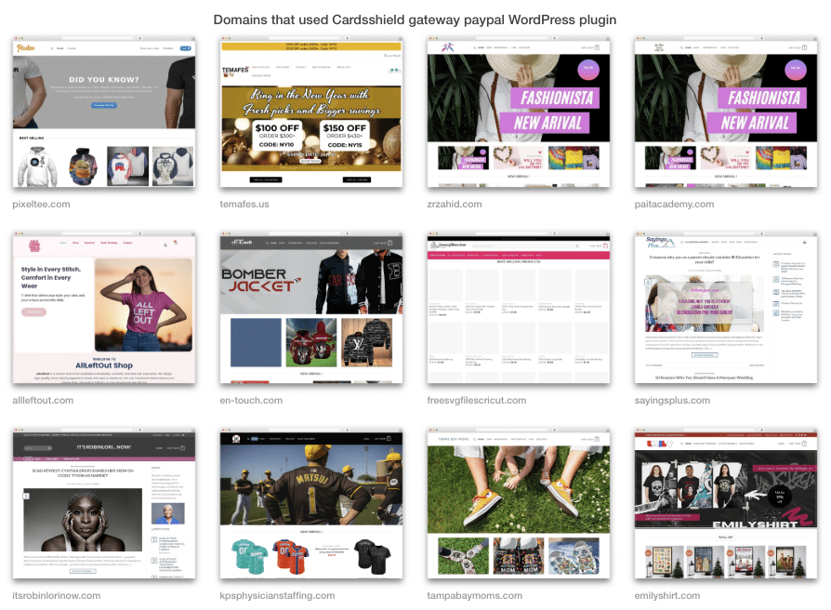
Task: Click the itsrobinlorinow.com domain label
Action: point(56,596)
